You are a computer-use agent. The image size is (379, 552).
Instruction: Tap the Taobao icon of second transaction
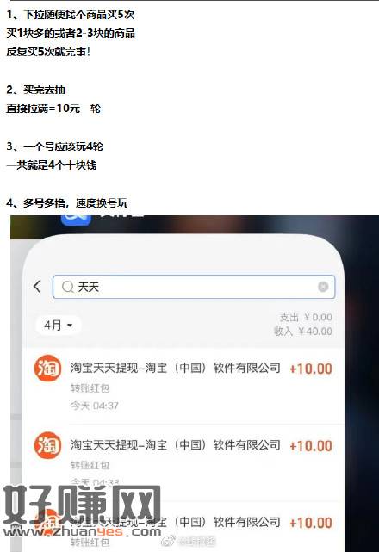(47, 445)
